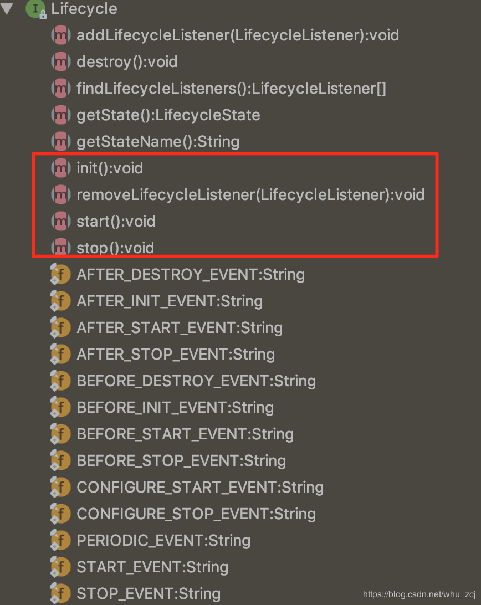Select getState():LifecycleState method
Viewport: 481px width, 605px height.
click(168, 115)
